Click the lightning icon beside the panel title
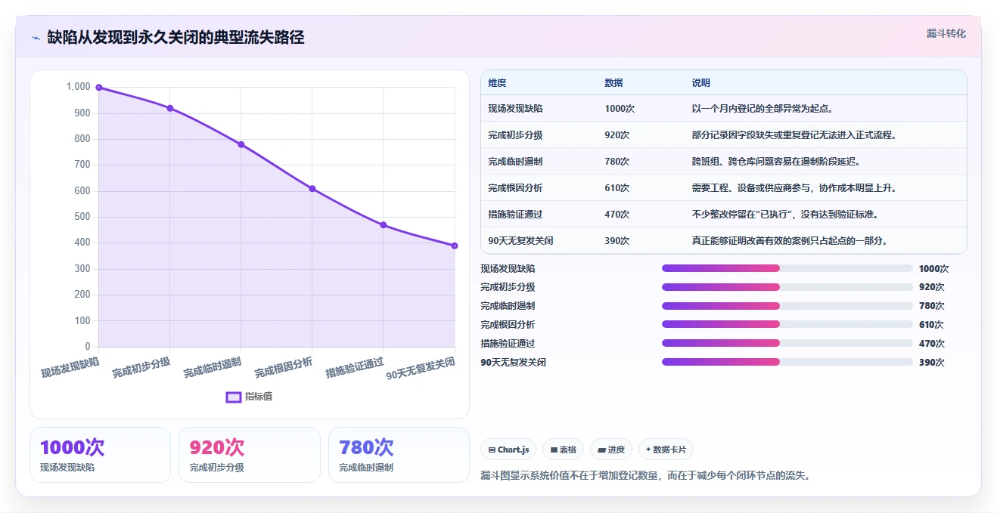The width and height of the screenshot is (997, 513). pyautogui.click(x=36, y=38)
